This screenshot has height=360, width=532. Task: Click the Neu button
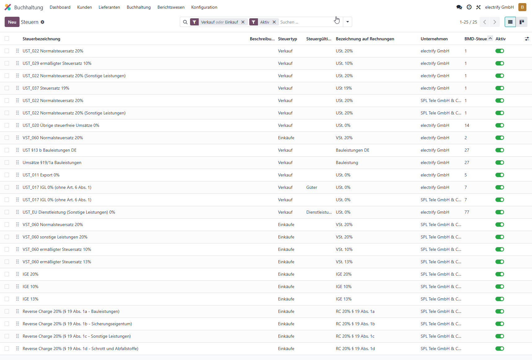pyautogui.click(x=12, y=22)
